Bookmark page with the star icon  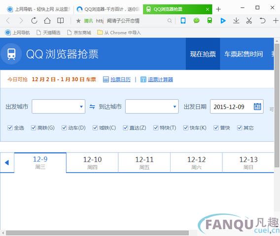pyautogui.click(x=78, y=21)
